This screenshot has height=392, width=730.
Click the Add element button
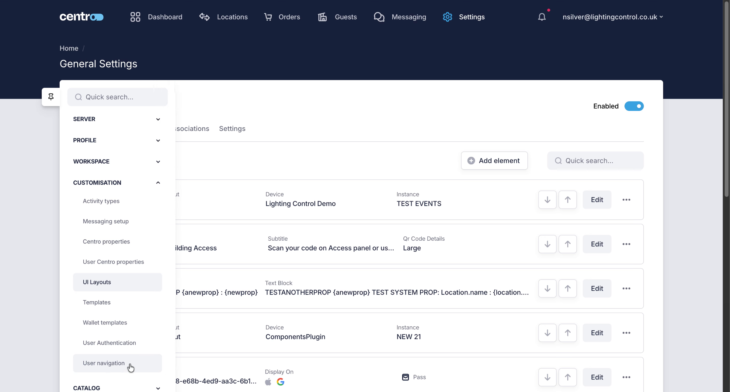(x=494, y=160)
